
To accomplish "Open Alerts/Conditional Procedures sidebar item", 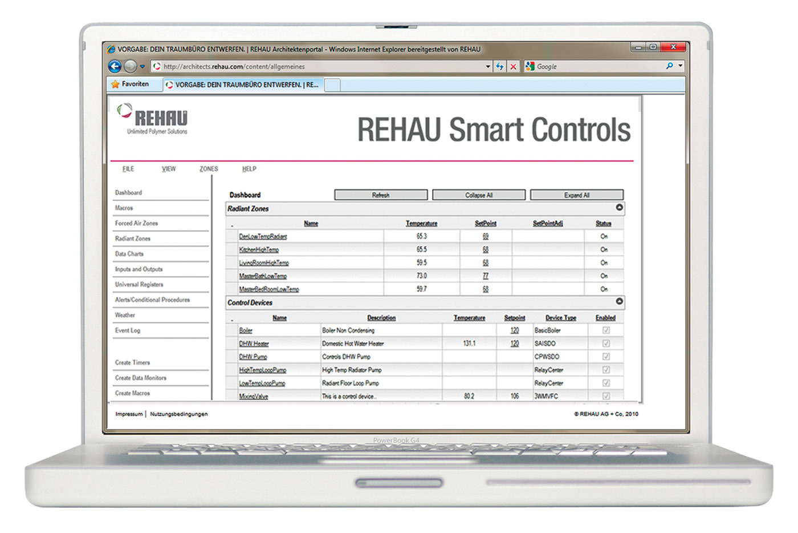I will (152, 300).
